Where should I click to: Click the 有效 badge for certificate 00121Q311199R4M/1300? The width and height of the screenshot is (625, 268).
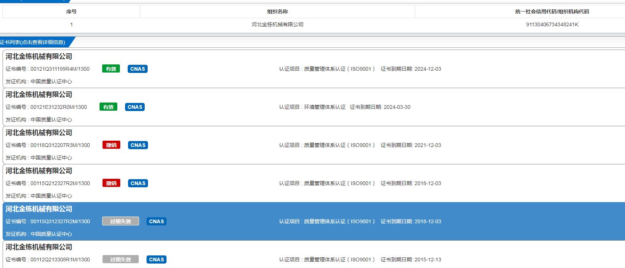pos(111,69)
